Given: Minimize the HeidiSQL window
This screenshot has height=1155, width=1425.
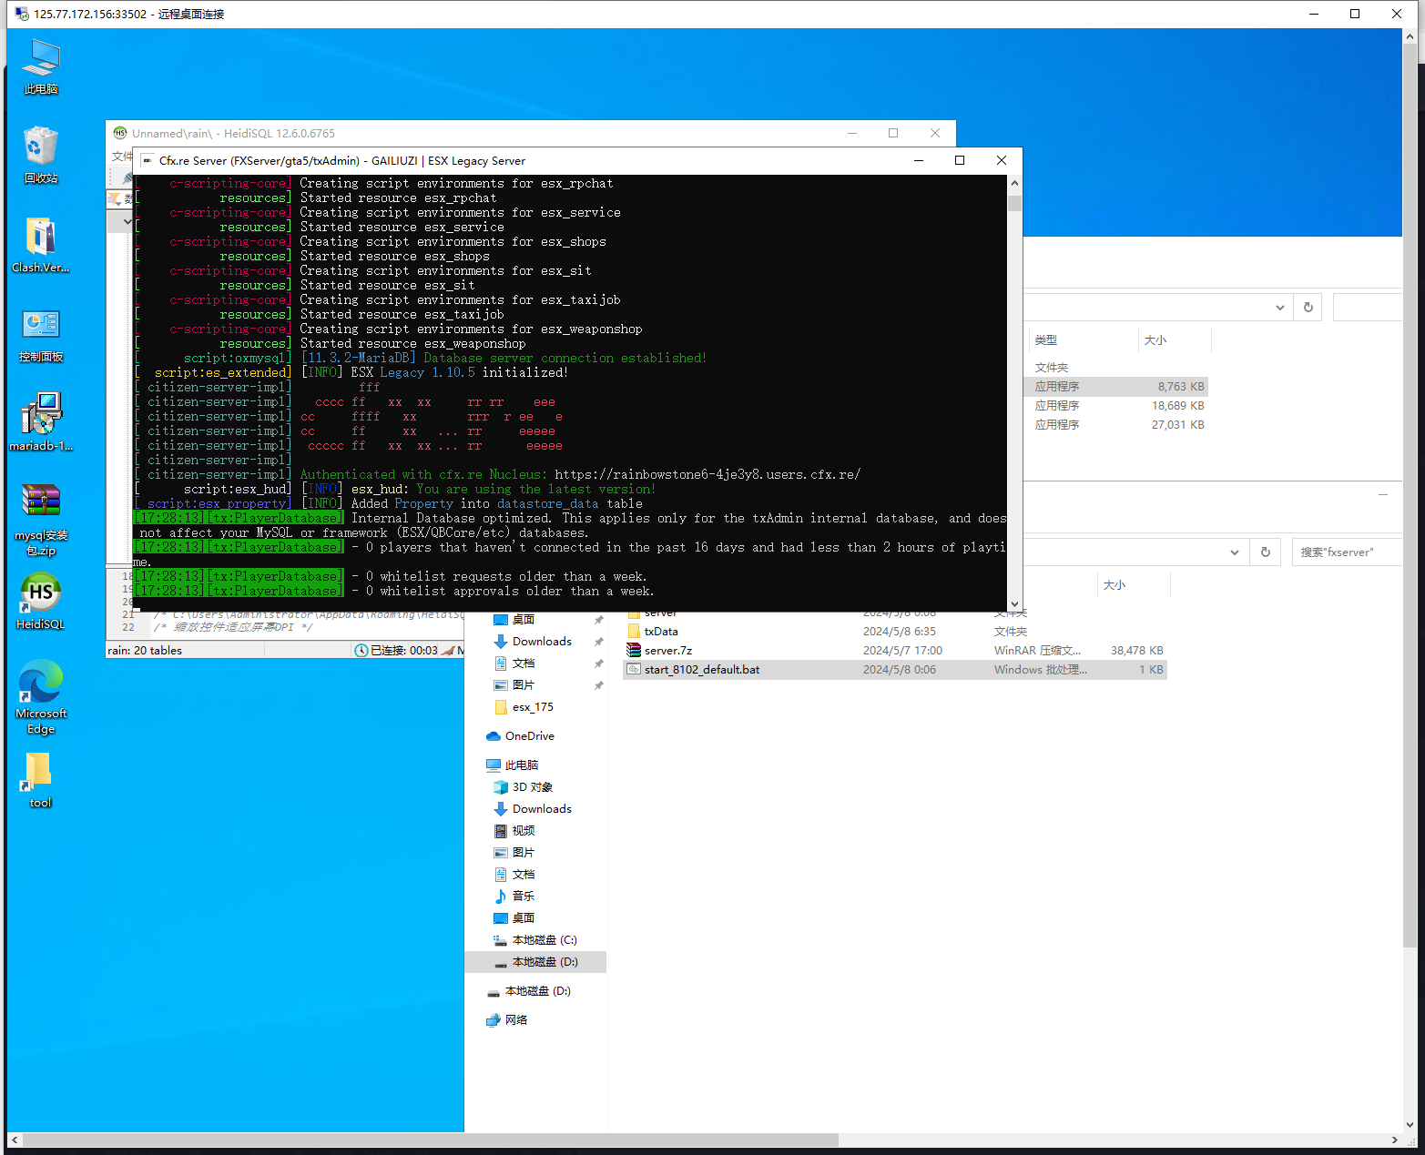Looking at the screenshot, I should 852,133.
